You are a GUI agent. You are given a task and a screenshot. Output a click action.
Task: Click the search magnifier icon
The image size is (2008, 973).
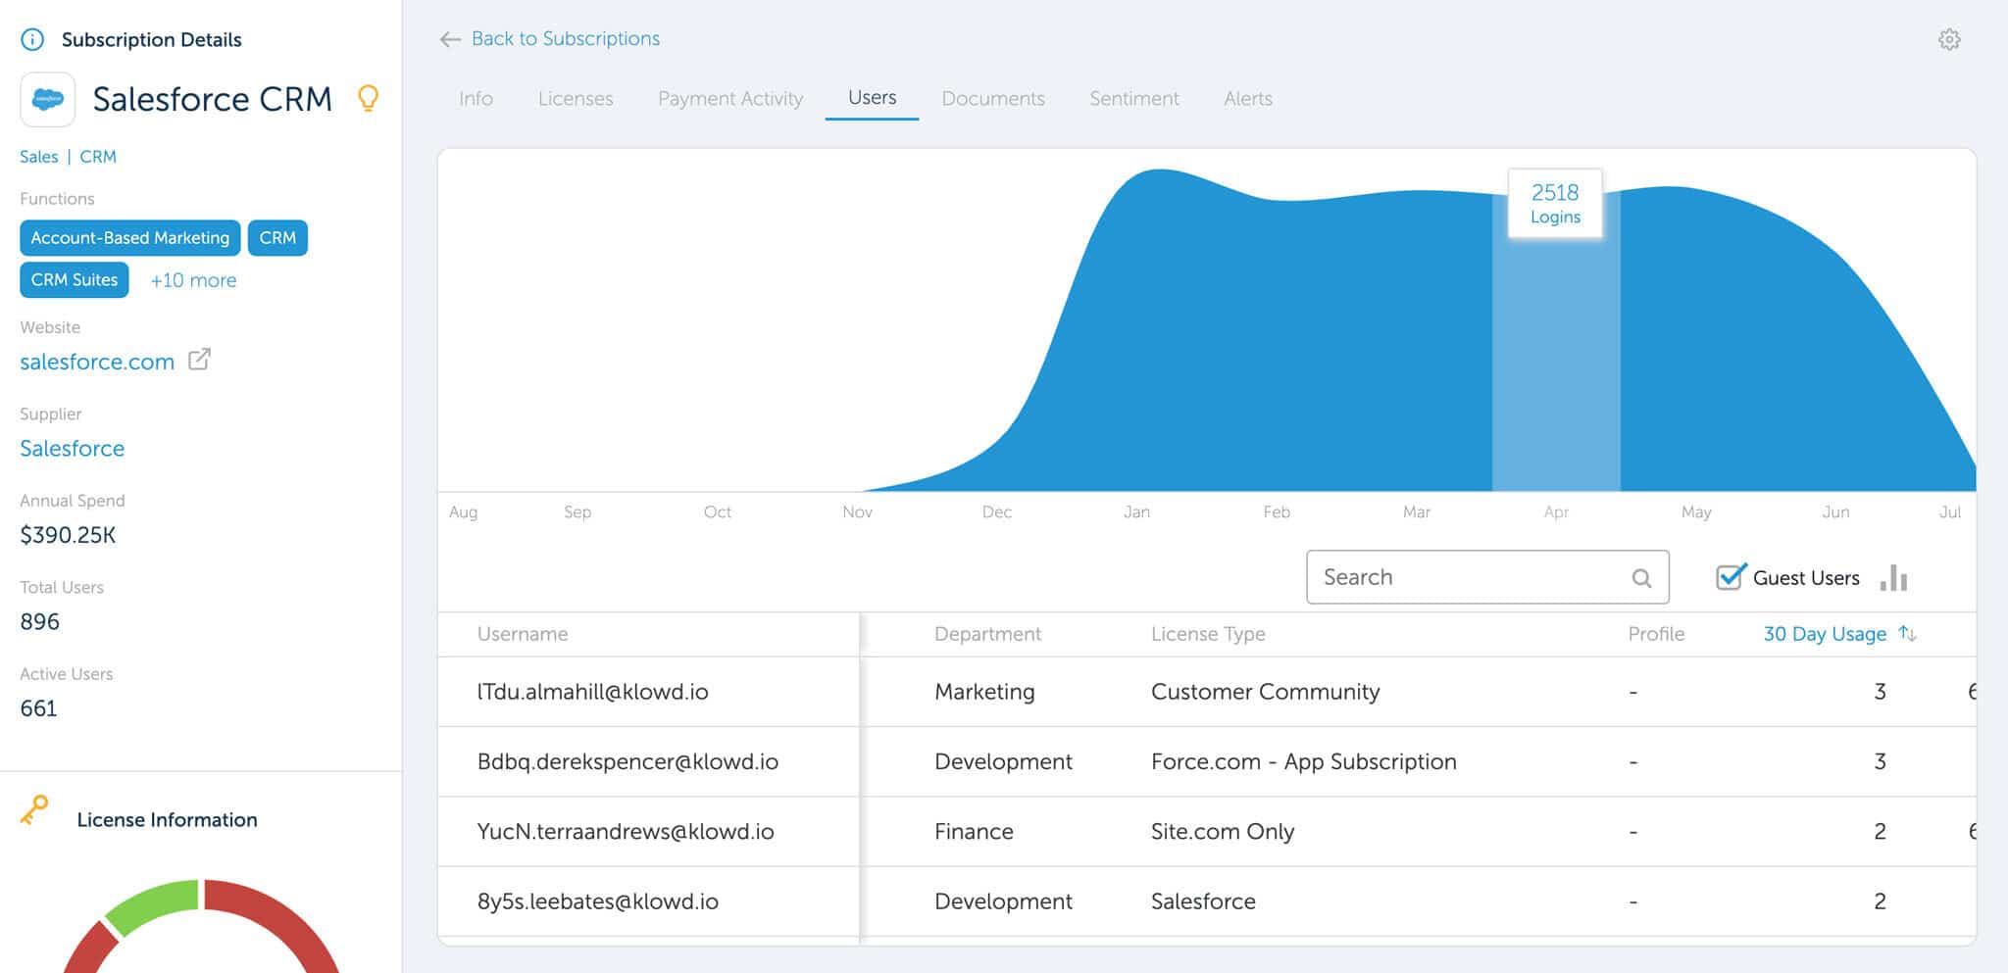pyautogui.click(x=1641, y=577)
